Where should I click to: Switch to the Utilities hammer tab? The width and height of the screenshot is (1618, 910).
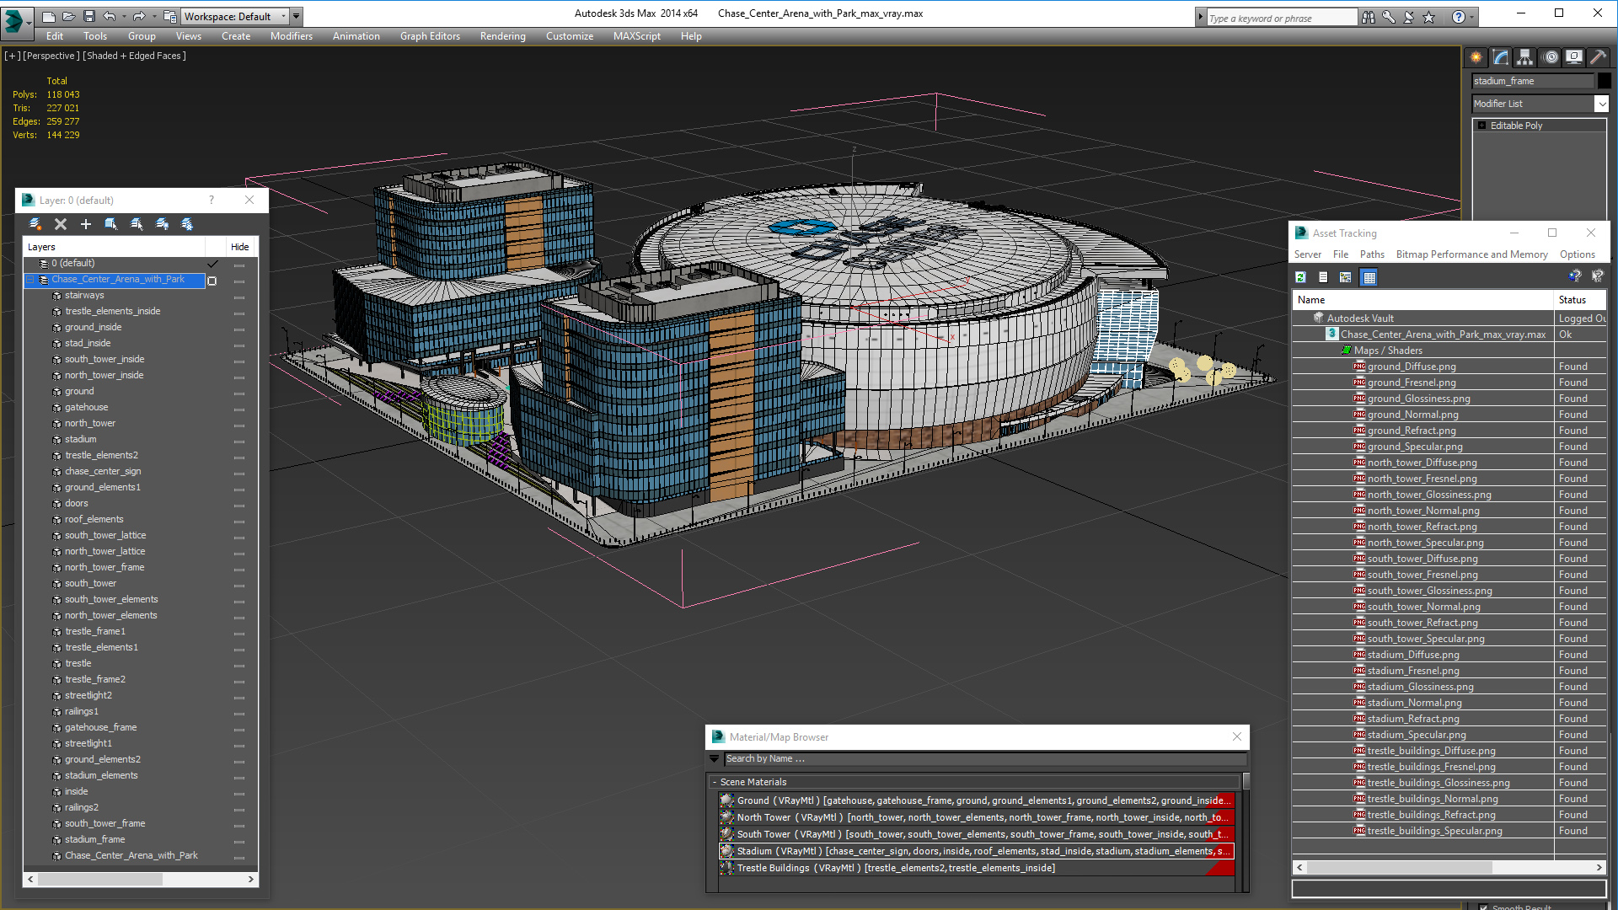tap(1598, 57)
